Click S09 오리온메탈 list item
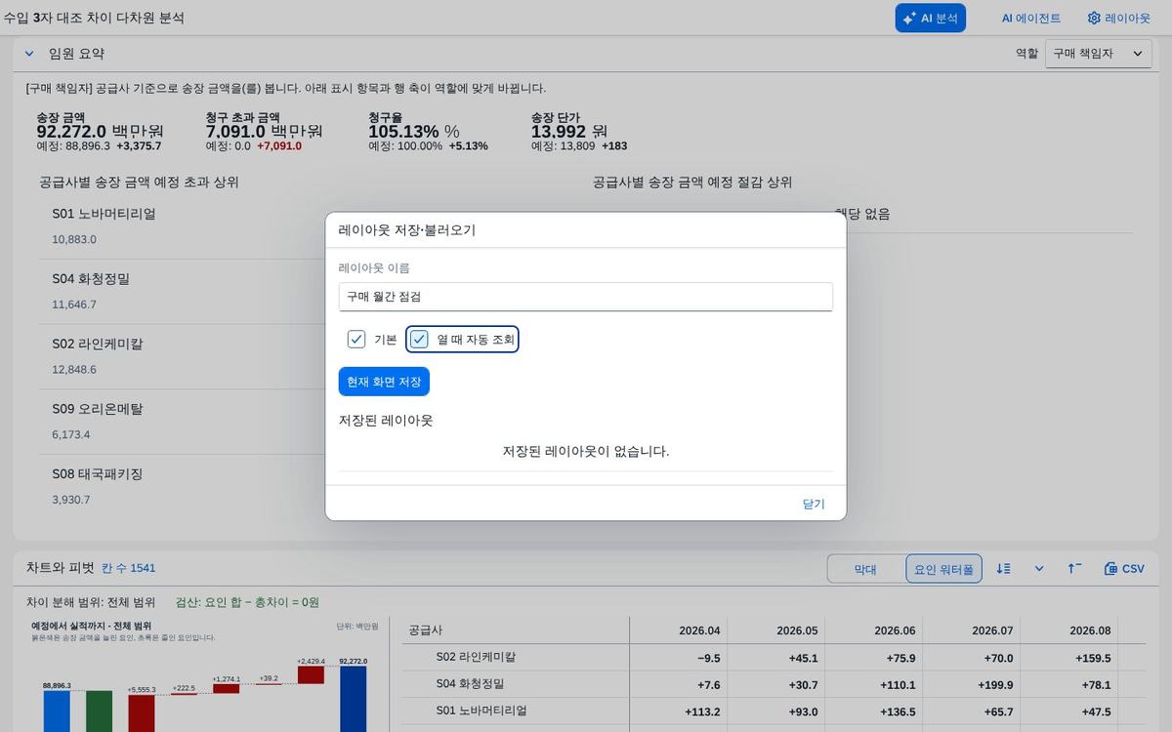 (x=98, y=409)
